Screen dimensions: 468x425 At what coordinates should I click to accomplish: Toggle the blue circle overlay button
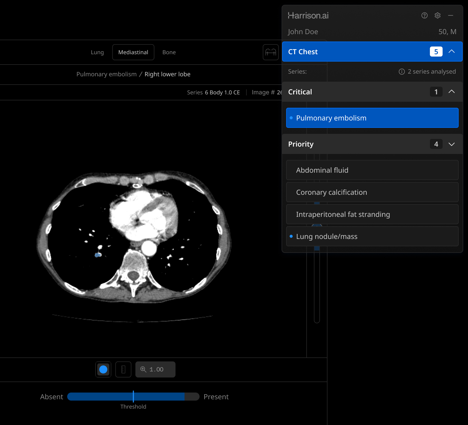103,369
